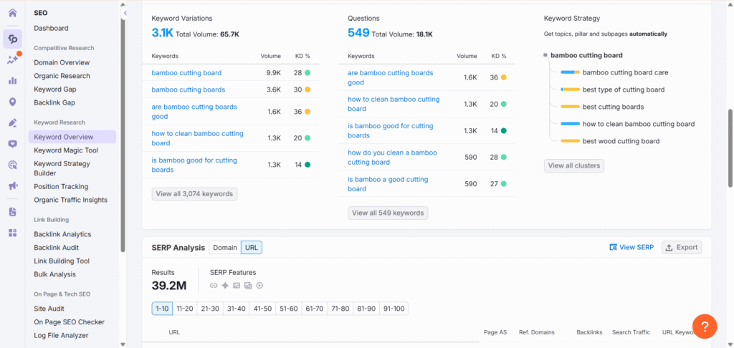Open Site Audit

pos(49,308)
